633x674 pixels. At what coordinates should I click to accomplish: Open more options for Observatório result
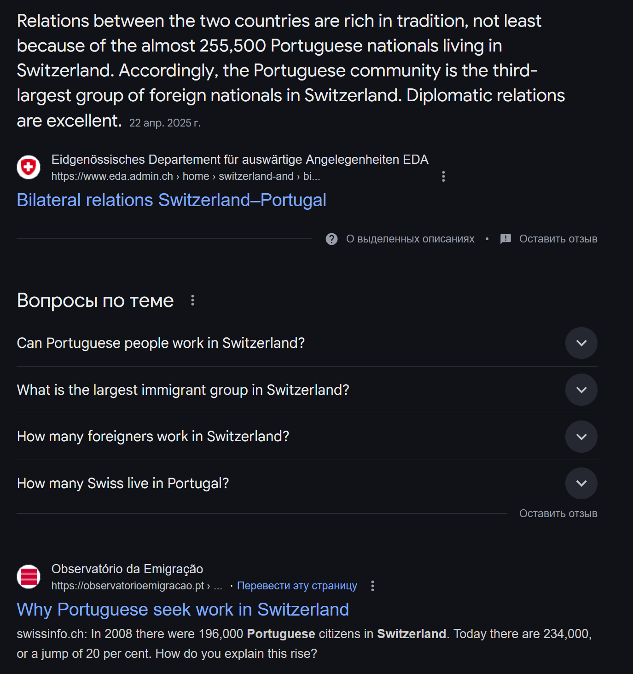pyautogui.click(x=372, y=586)
